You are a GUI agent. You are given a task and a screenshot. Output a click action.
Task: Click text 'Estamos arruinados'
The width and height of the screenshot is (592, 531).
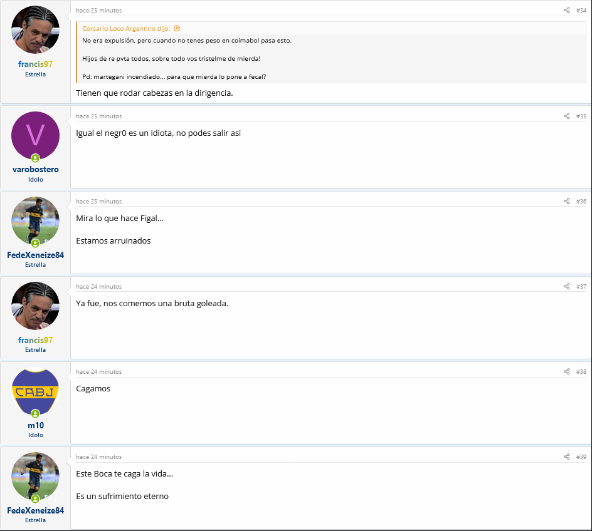coord(114,241)
